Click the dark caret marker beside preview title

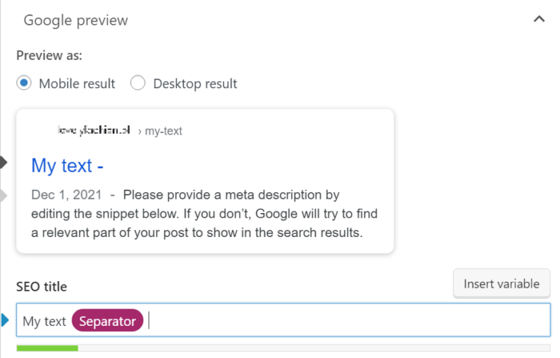pos(3,161)
